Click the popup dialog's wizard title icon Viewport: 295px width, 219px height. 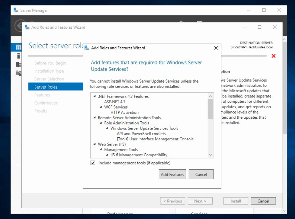(x=87, y=48)
